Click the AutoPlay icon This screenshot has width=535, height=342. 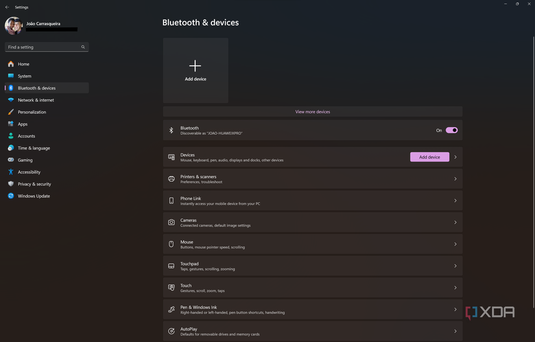tap(171, 331)
